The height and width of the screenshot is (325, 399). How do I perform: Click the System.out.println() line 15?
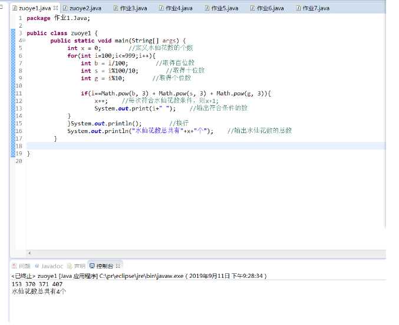click(x=104, y=123)
